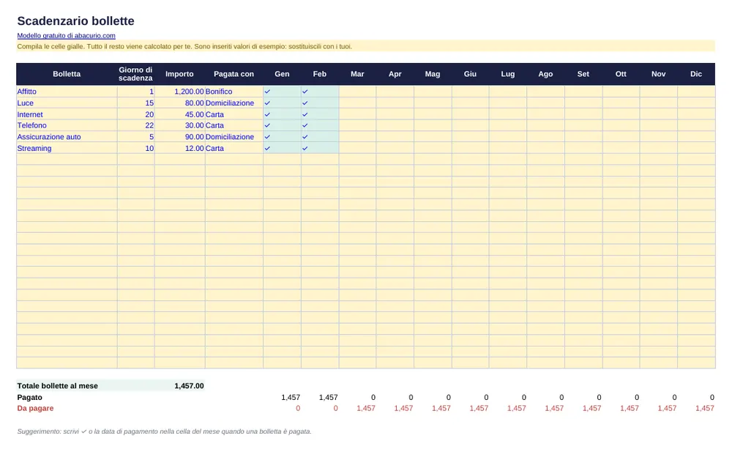Click the Totale bollette al mese label
This screenshot has height=452, width=732.
click(x=57, y=385)
